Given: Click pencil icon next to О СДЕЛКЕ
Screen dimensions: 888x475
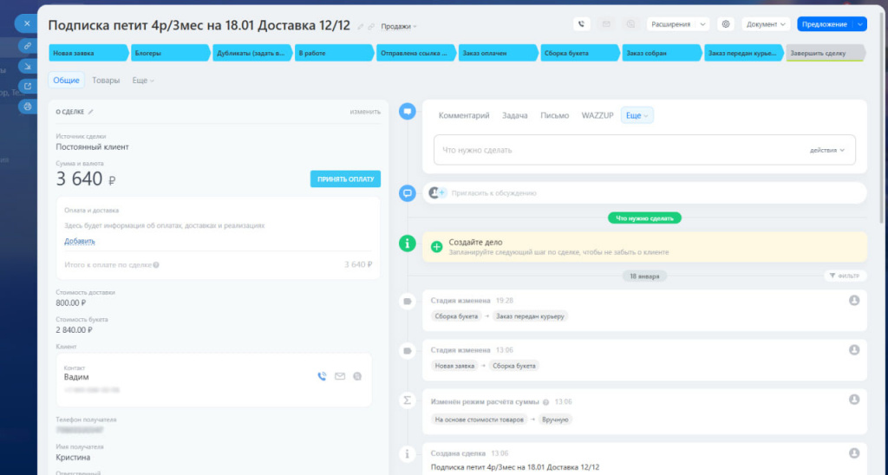Looking at the screenshot, I should [90, 112].
